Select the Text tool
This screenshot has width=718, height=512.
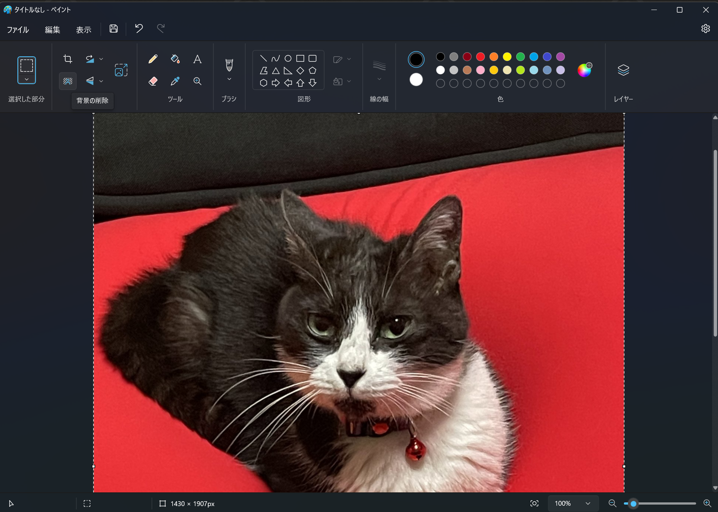tap(197, 59)
